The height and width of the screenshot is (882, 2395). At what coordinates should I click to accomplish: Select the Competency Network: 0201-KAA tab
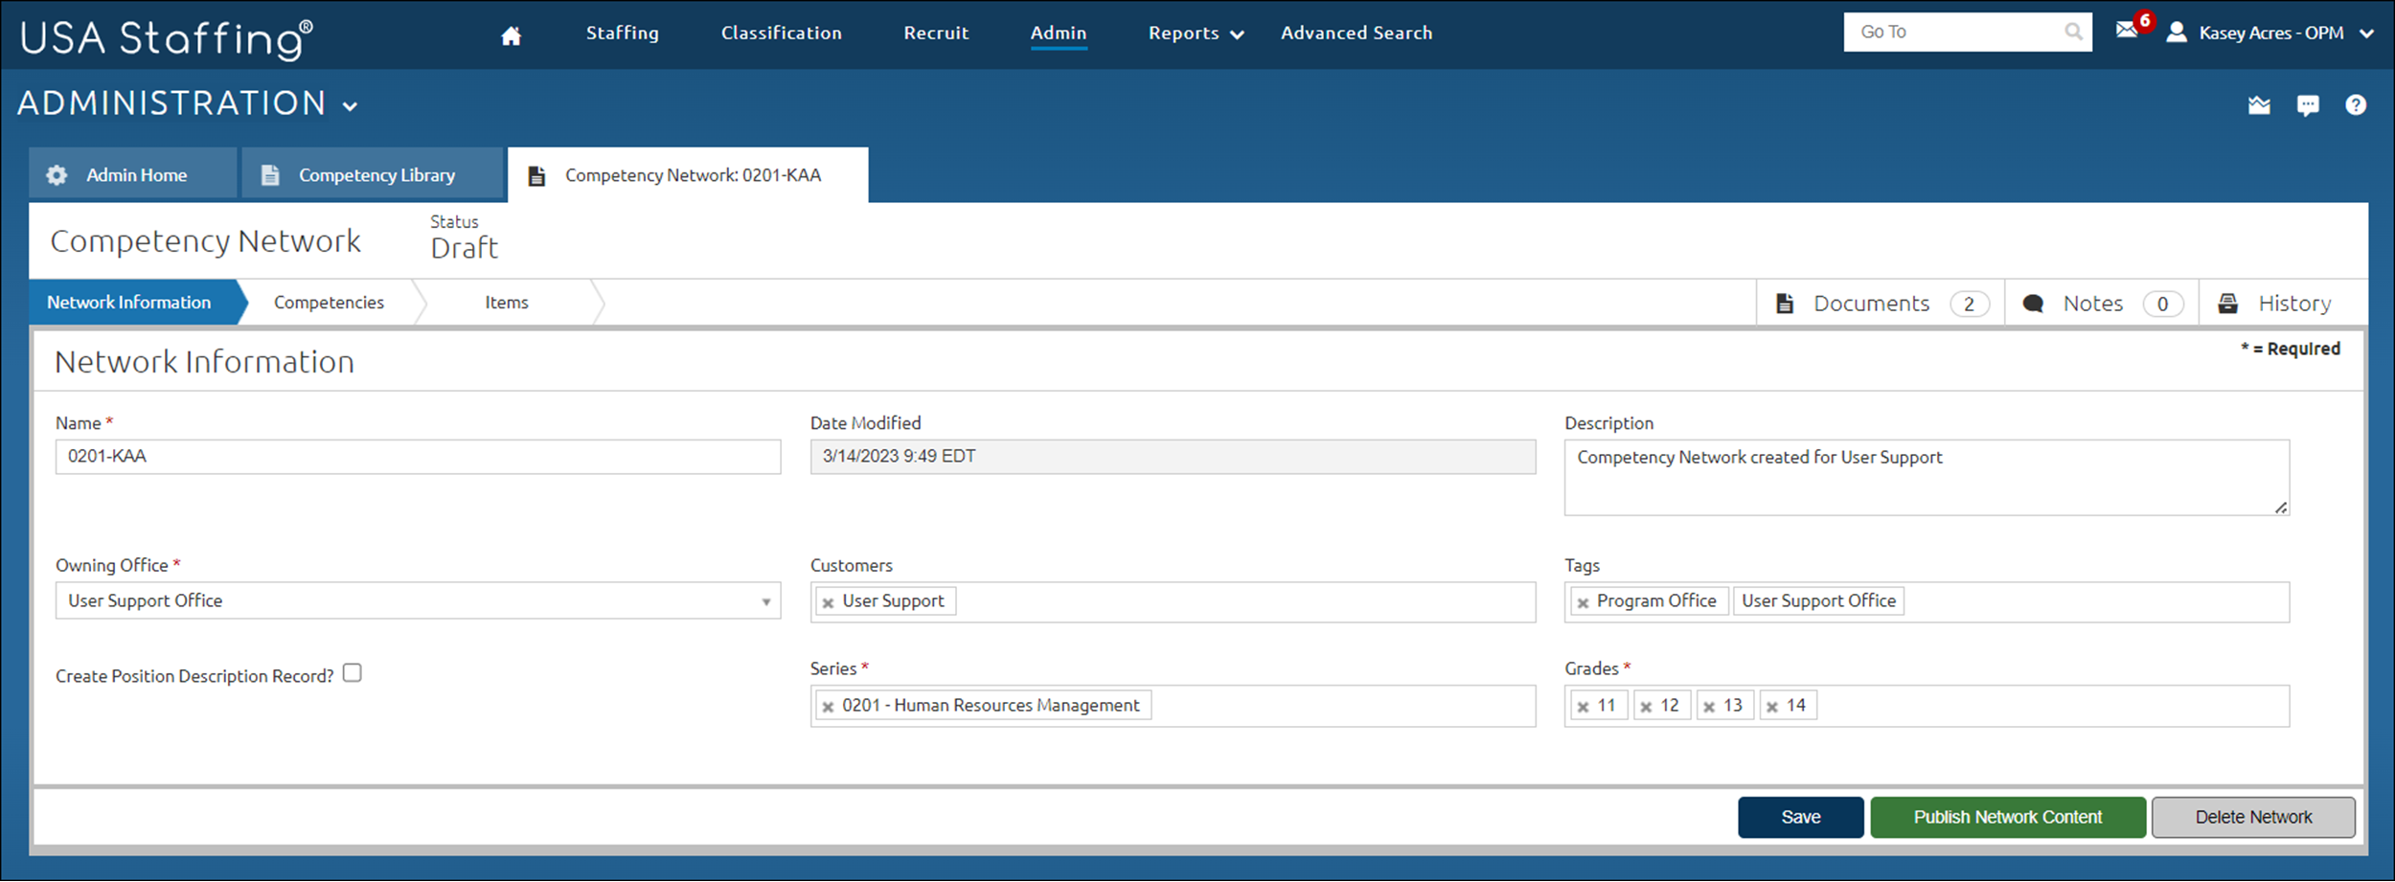tap(688, 175)
